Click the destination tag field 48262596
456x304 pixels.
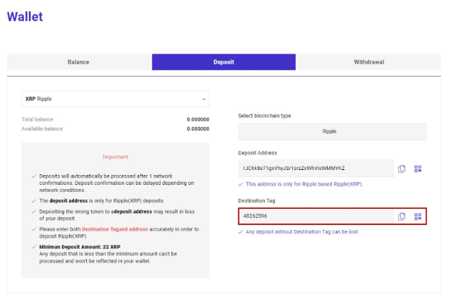click(x=316, y=217)
